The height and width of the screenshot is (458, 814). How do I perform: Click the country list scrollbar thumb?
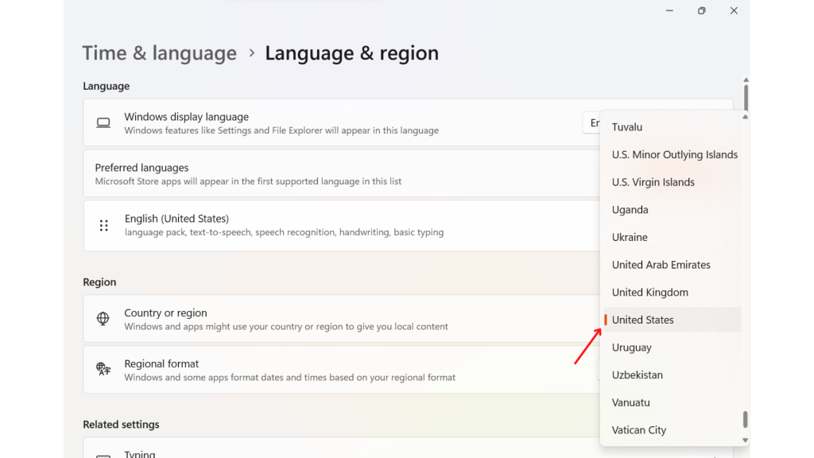click(745, 420)
